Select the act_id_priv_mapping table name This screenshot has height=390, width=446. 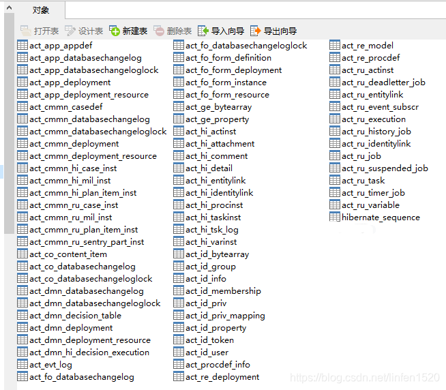[x=225, y=316]
